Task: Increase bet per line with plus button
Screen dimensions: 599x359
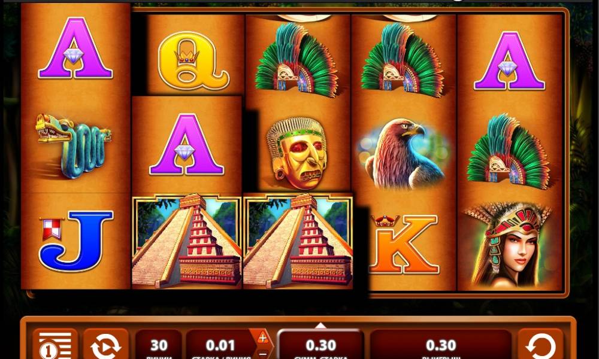Action: coord(262,337)
